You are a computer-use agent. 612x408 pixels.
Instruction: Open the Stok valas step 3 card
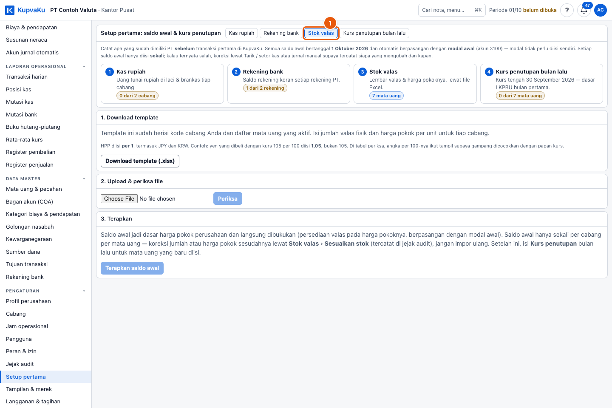(415, 84)
